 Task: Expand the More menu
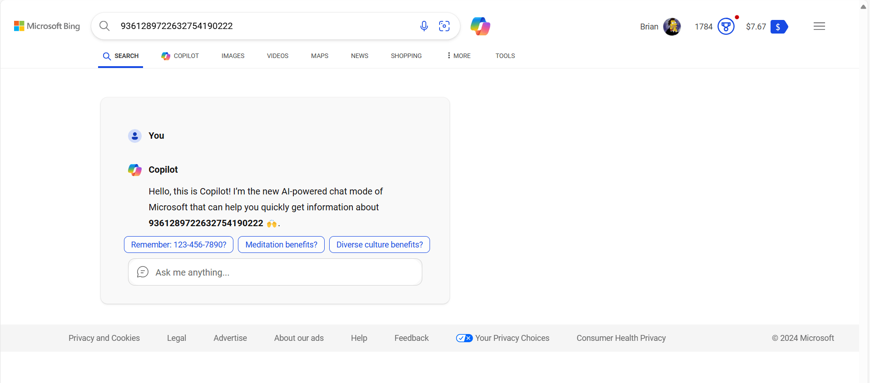pyautogui.click(x=459, y=56)
